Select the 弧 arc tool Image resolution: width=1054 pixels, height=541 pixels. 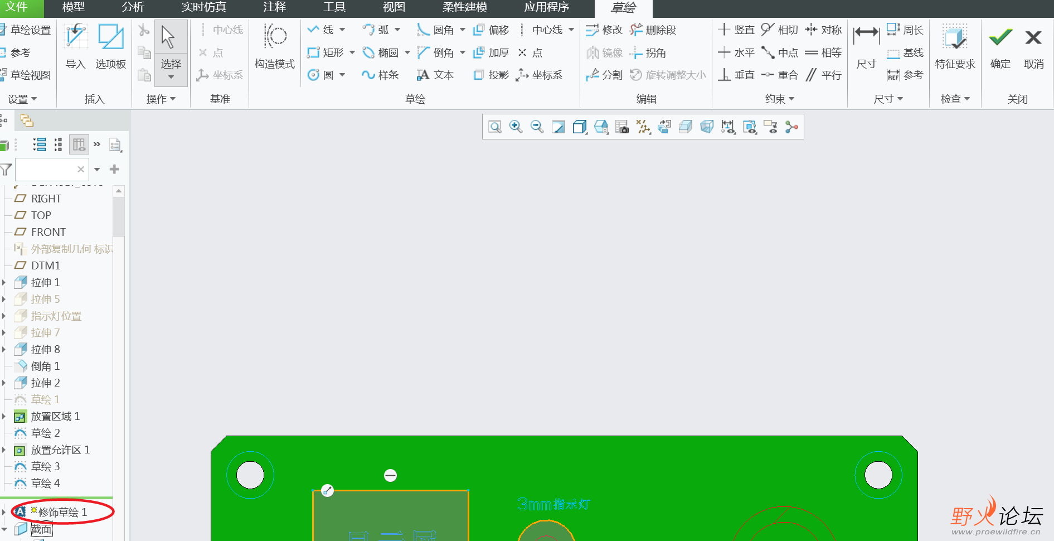(x=376, y=30)
